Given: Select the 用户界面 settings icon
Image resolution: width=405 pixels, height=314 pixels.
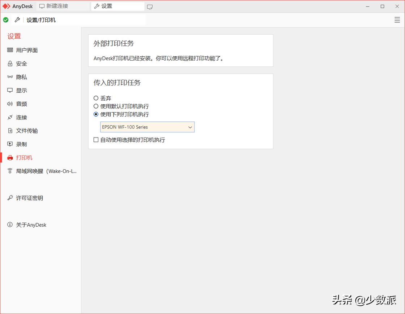Looking at the screenshot, I should click(10, 50).
